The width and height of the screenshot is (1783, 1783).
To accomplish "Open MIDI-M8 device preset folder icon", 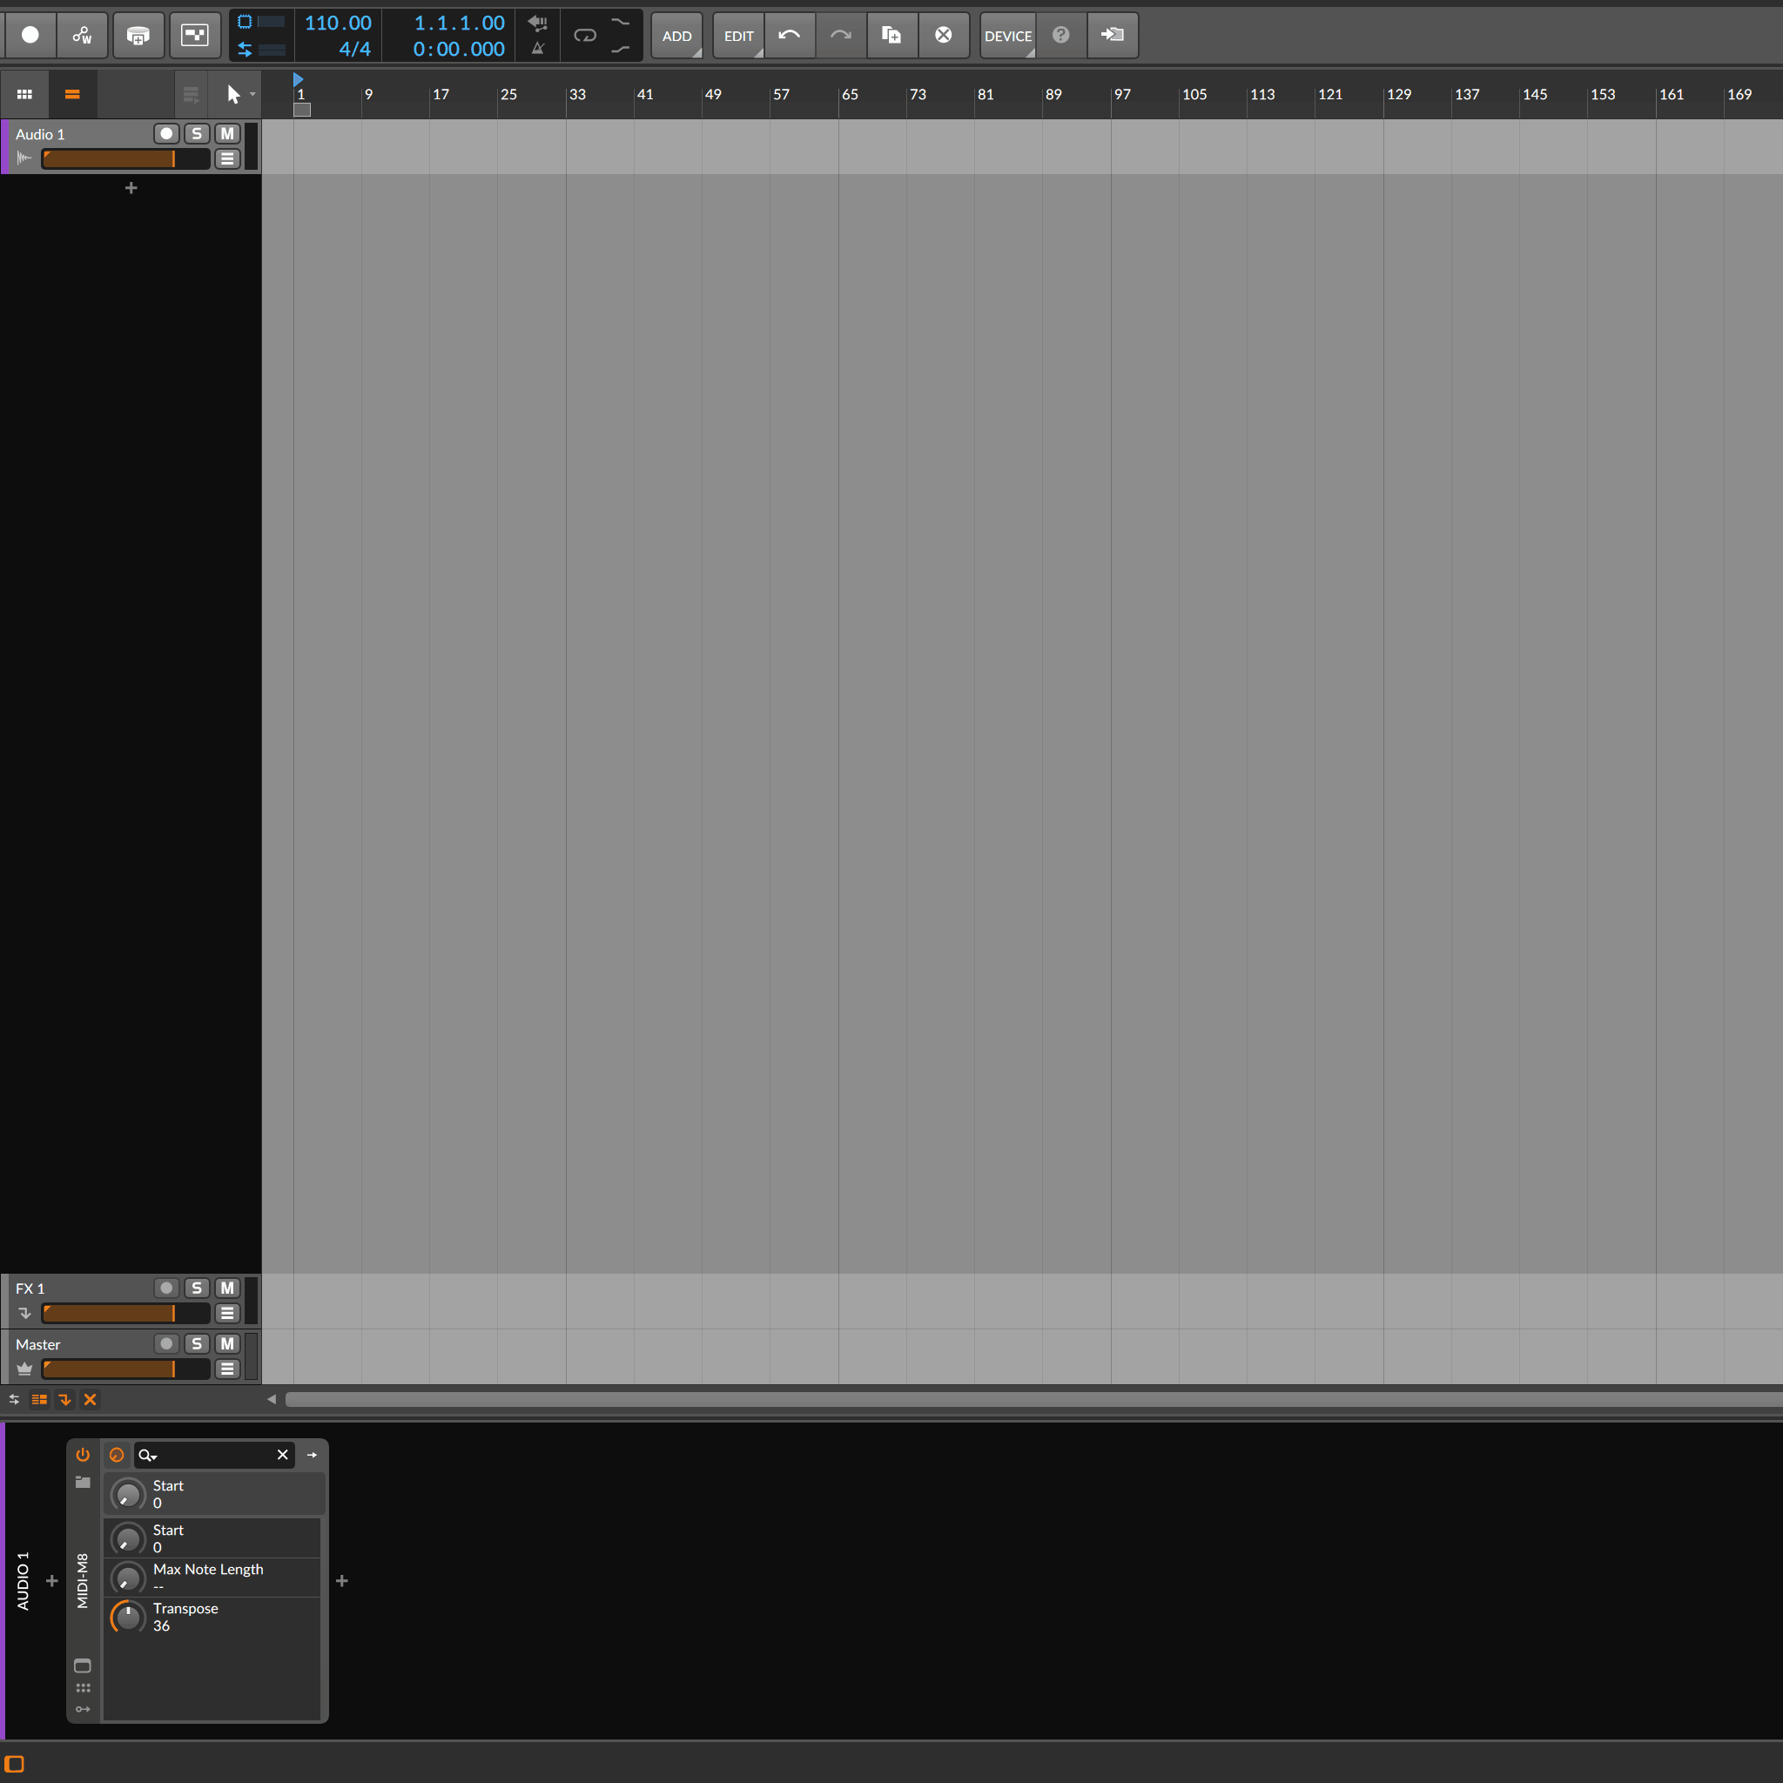I will point(83,1482).
